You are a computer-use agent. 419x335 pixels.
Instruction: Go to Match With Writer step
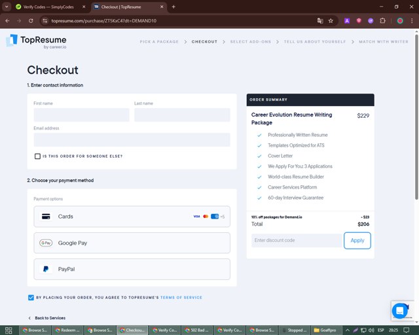[x=384, y=42]
